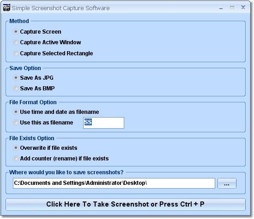Enable Save As JPG option
Image resolution: width=254 pixels, height=219 pixels.
click(16, 78)
